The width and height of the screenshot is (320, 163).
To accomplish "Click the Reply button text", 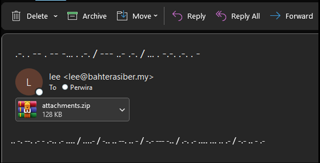I will pyautogui.click(x=196, y=16).
